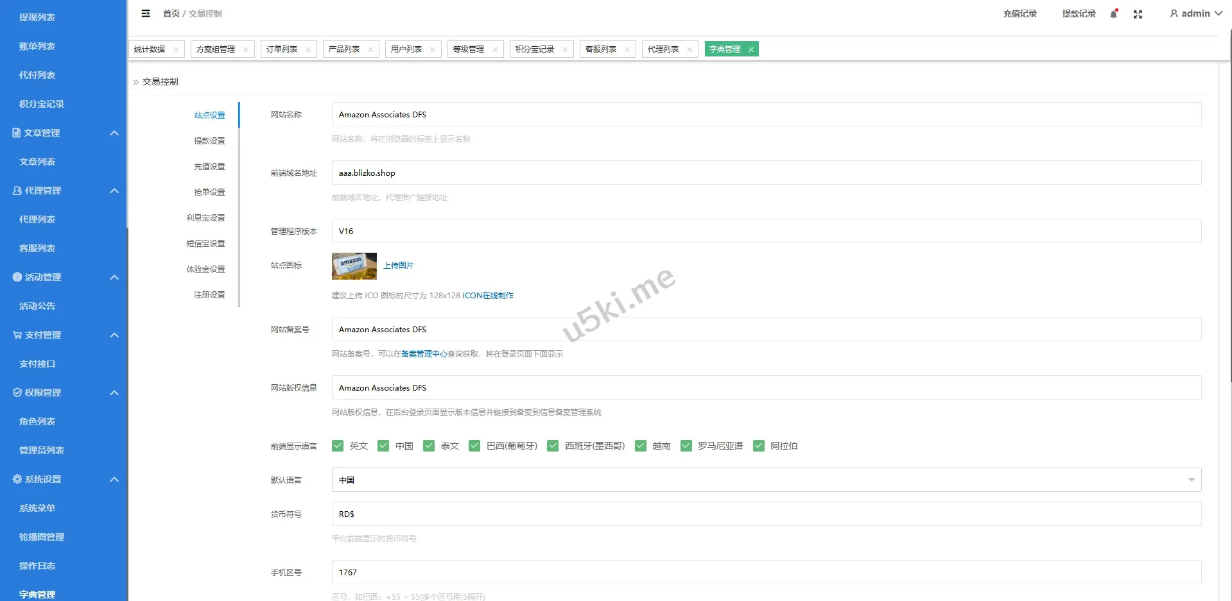Click the 前端域名地址 input field
Image resolution: width=1232 pixels, height=601 pixels.
766,173
